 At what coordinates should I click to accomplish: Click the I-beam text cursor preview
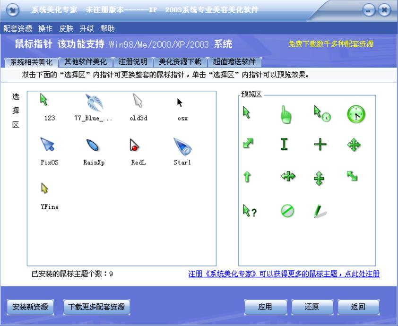pyautogui.click(x=284, y=144)
